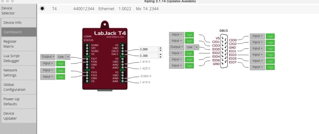This screenshot has height=134, width=319.
Task: Click the EIO6 green High indicator
Action: (189, 66)
